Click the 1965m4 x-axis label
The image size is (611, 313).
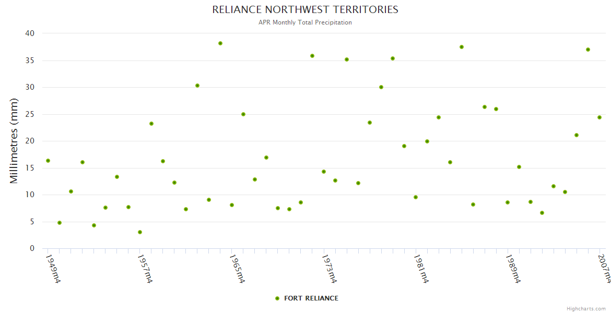pos(237,269)
